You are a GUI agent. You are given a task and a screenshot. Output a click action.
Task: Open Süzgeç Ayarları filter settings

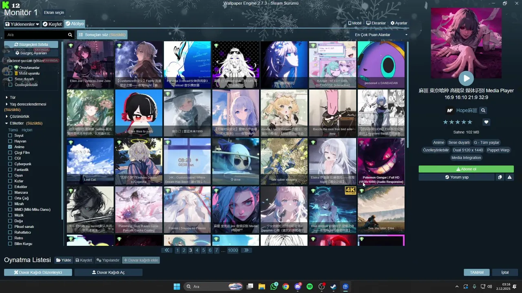coord(31,53)
